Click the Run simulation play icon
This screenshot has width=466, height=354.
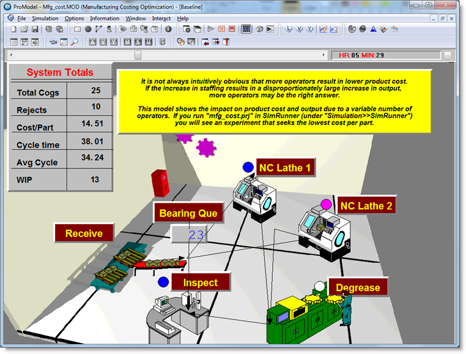211,29
